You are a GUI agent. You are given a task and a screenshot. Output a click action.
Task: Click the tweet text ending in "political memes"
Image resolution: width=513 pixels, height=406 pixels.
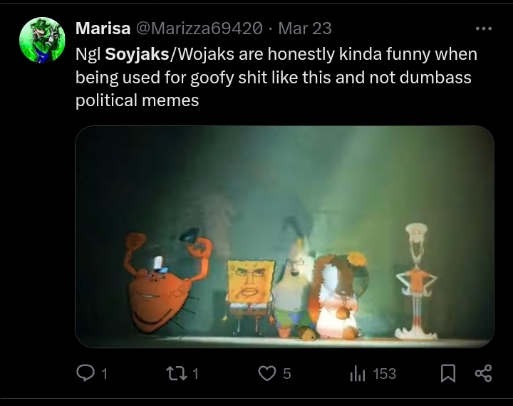(x=137, y=100)
